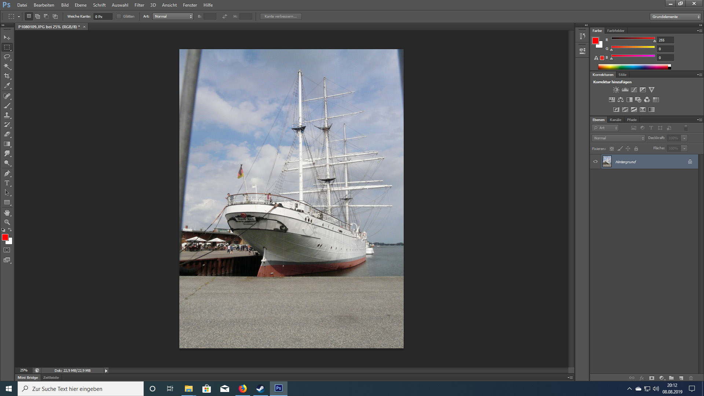Open the Grundelemente workspace dropdown
This screenshot has width=704, height=396.
(675, 17)
